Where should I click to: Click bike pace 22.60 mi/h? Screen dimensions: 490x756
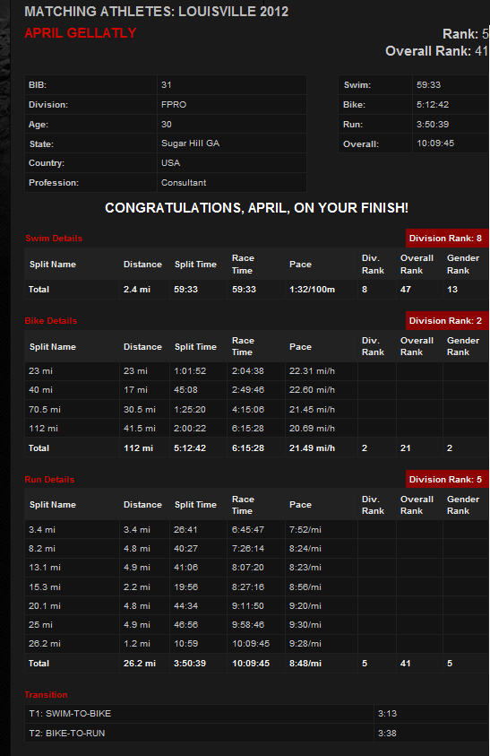[x=312, y=389]
